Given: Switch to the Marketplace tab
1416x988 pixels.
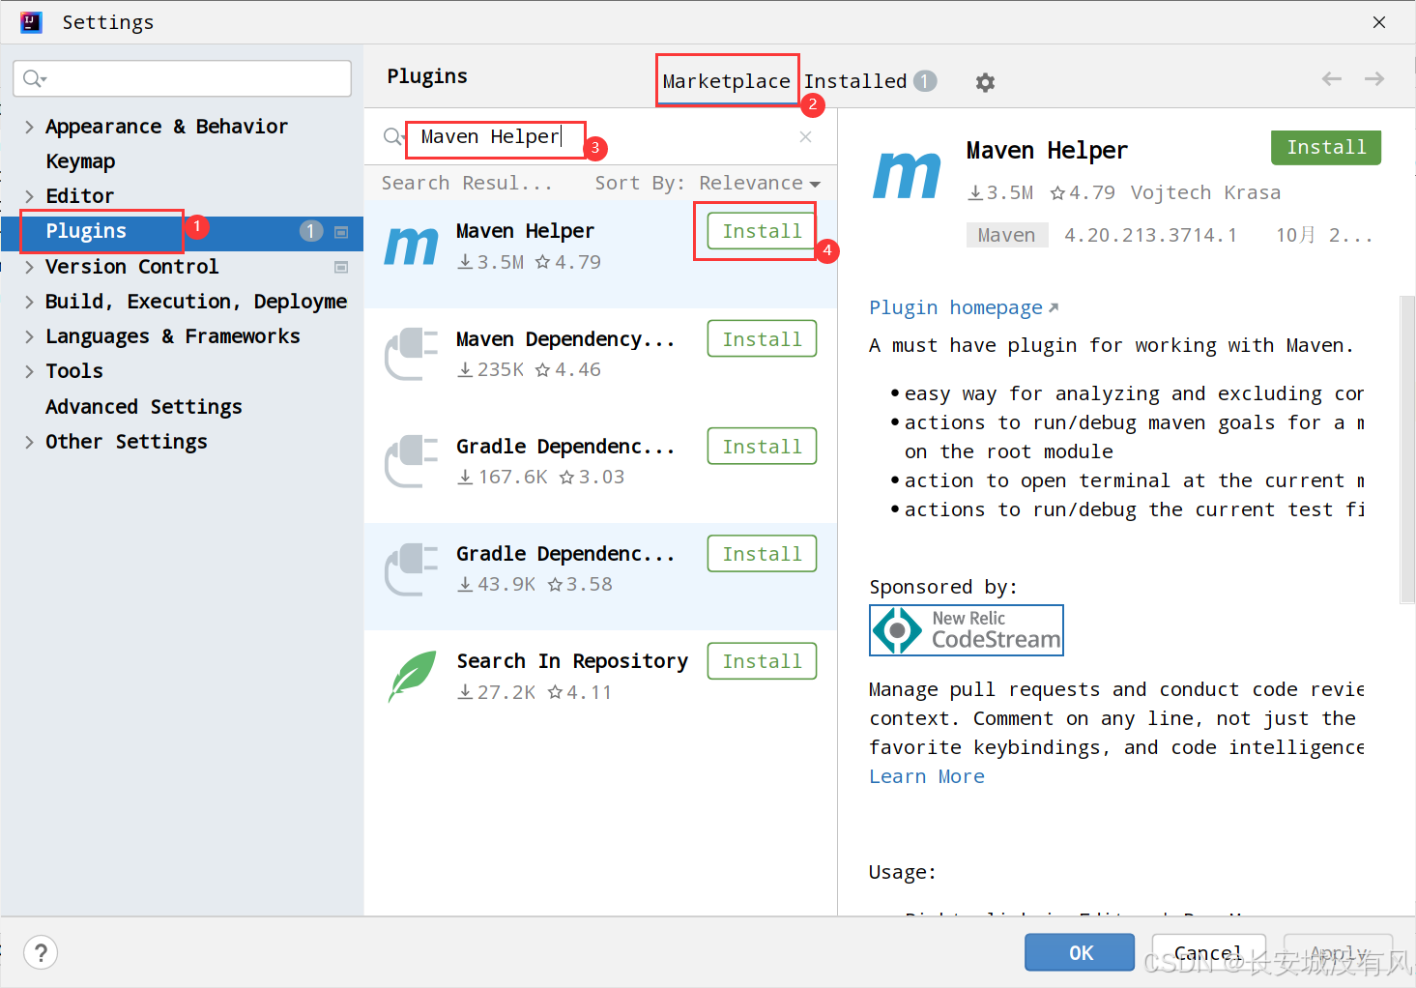Looking at the screenshot, I should pyautogui.click(x=726, y=81).
